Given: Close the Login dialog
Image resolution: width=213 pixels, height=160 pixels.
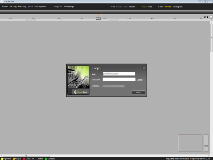Looking at the screenshot, I should [x=144, y=68].
